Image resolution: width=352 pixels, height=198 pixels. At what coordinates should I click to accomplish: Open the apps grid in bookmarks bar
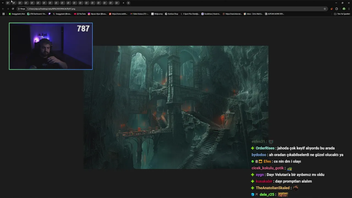coord(4,14)
